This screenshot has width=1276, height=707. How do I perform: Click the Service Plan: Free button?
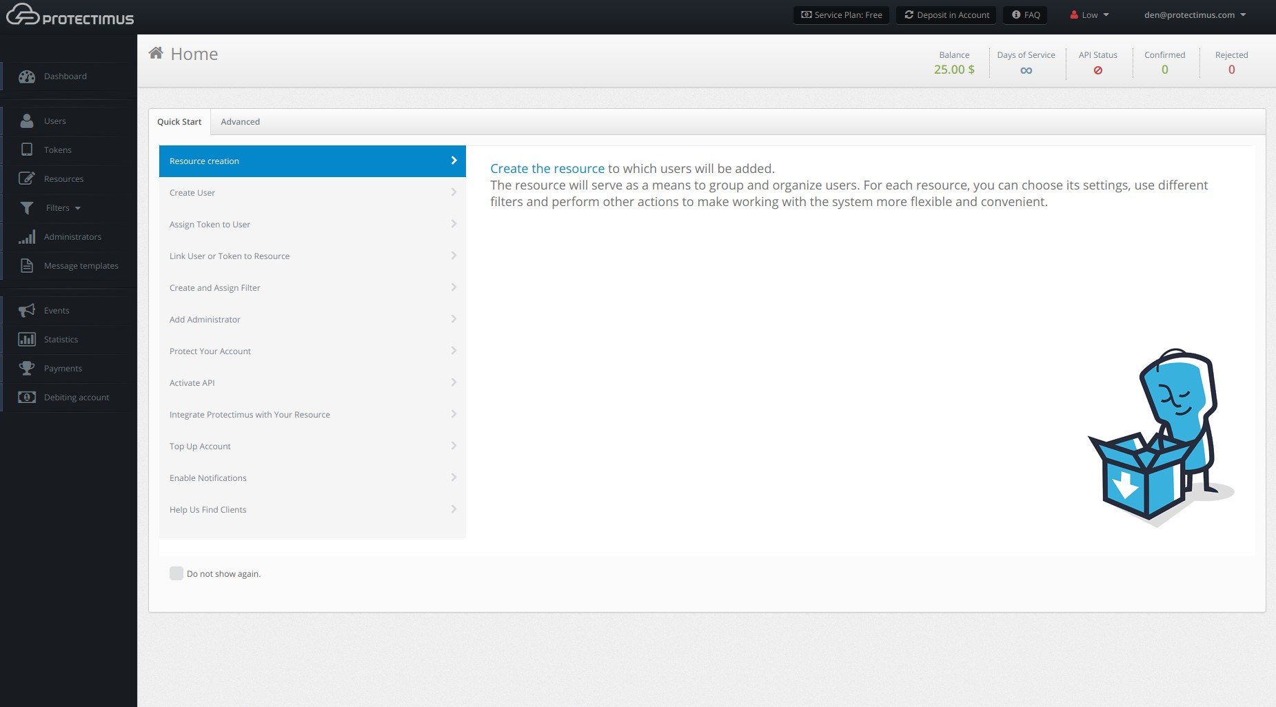841,14
